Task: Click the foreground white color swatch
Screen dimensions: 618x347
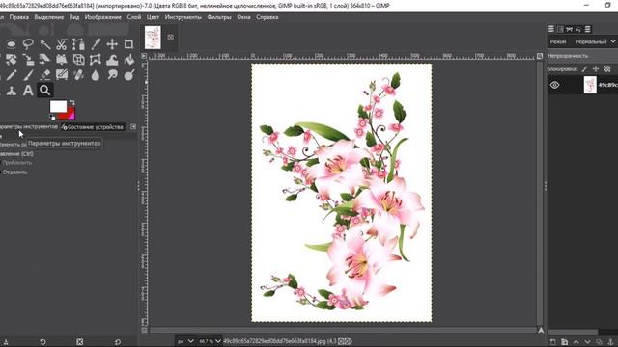Action: click(58, 106)
